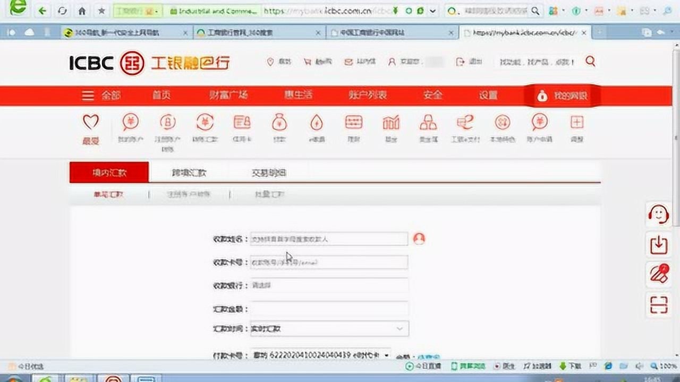680x382 pixels.
Task: Open the 转账汇款 circular yen icon
Action: [205, 123]
